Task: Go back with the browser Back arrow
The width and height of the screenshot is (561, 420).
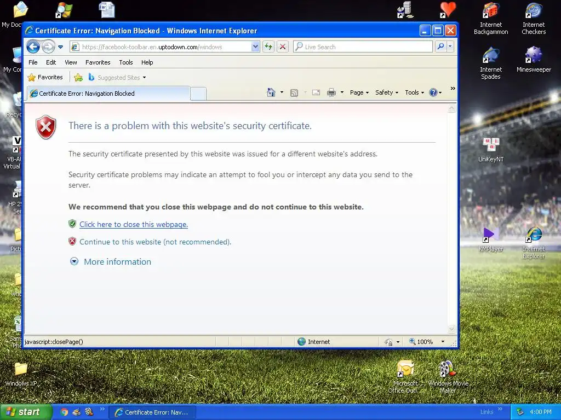Action: click(33, 46)
